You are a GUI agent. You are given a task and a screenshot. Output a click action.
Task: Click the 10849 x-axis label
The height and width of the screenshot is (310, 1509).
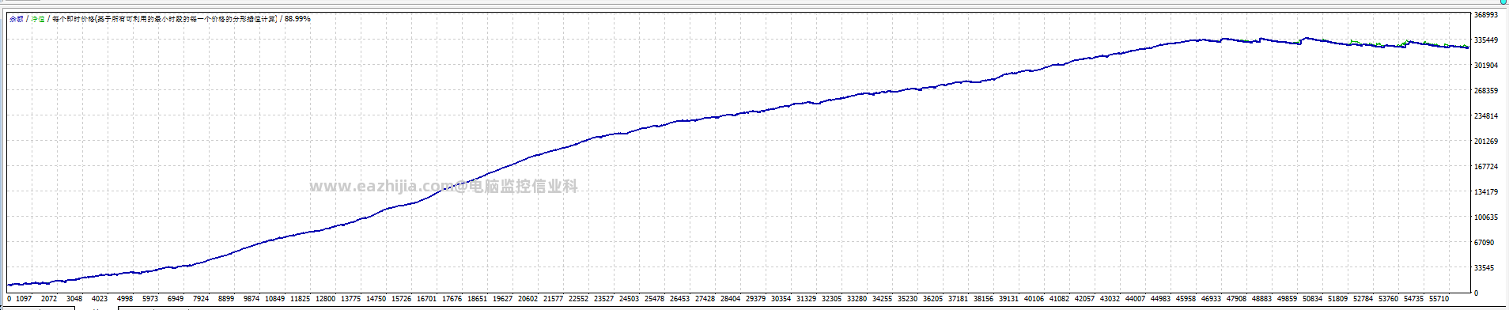[x=275, y=299]
